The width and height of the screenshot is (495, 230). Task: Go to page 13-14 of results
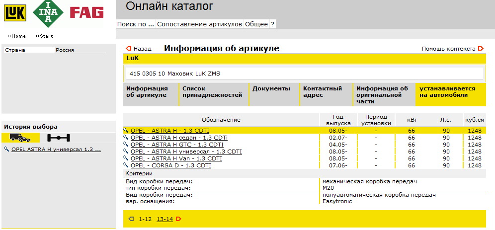click(x=165, y=219)
